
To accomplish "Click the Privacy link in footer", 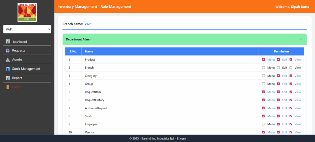I will tap(181, 138).
